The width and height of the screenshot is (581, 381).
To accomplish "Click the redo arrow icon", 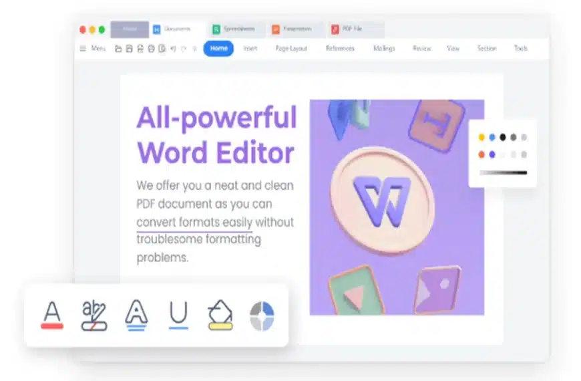I will click(184, 49).
